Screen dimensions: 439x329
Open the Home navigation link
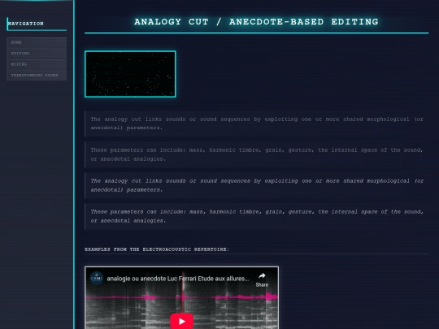(x=37, y=42)
